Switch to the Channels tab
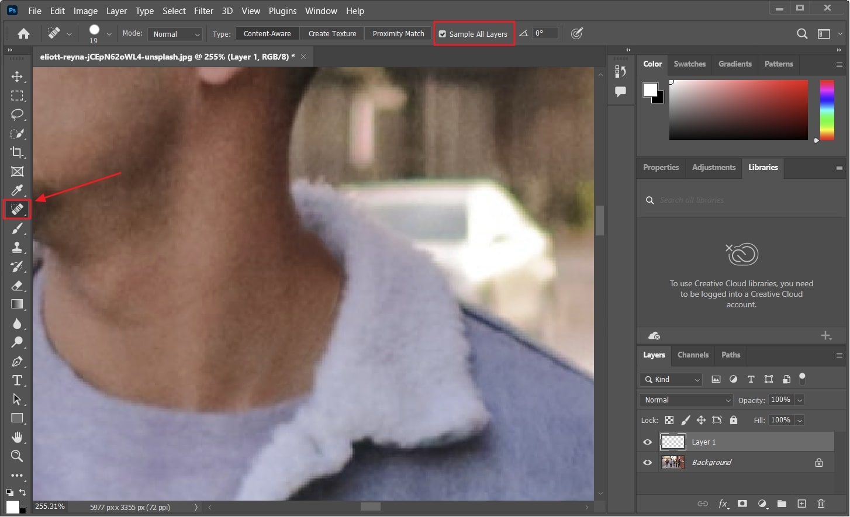The image size is (850, 517). [693, 355]
